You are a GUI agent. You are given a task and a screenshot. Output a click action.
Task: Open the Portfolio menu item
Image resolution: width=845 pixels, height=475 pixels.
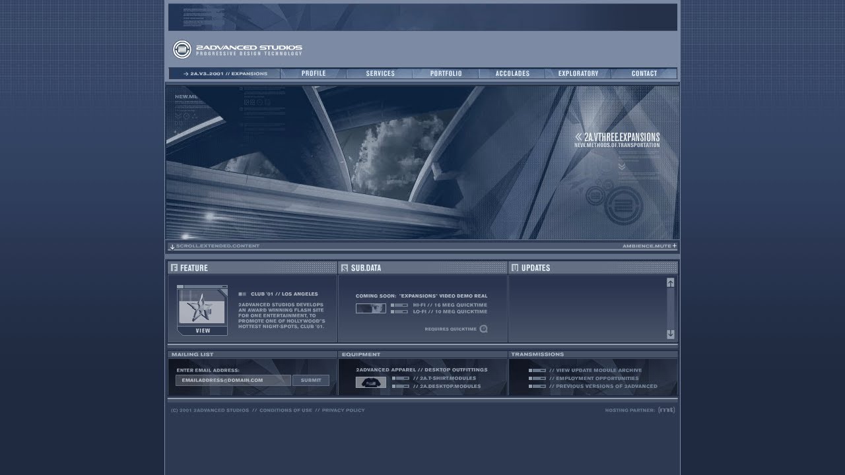(x=446, y=73)
